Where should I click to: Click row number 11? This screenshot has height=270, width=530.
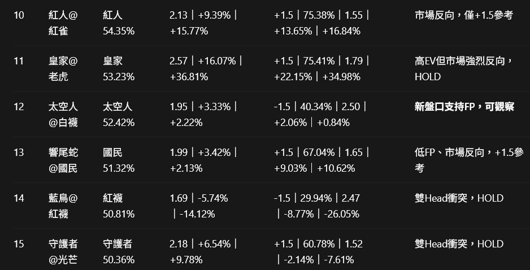click(19, 61)
